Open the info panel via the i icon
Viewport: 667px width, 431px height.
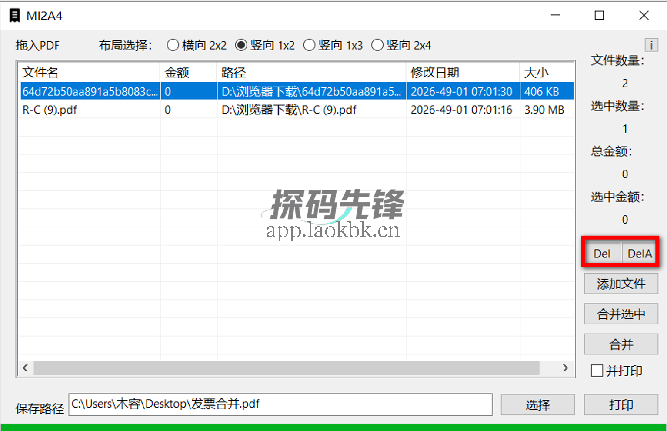click(651, 45)
